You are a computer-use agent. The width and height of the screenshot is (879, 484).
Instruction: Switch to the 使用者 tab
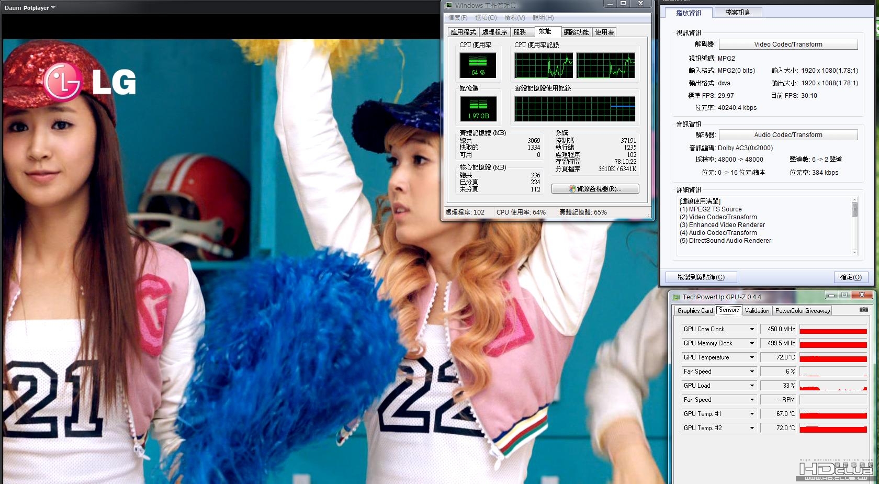coord(604,32)
